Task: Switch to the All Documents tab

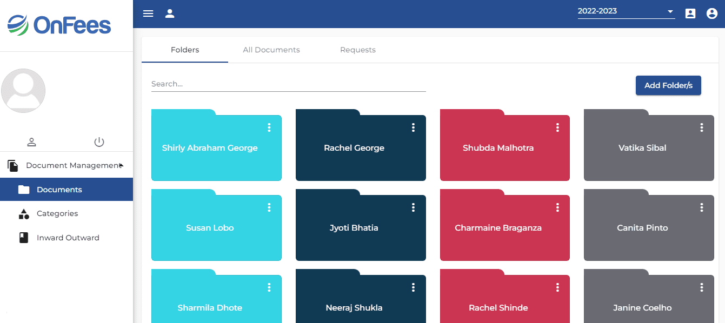Action: click(x=271, y=50)
